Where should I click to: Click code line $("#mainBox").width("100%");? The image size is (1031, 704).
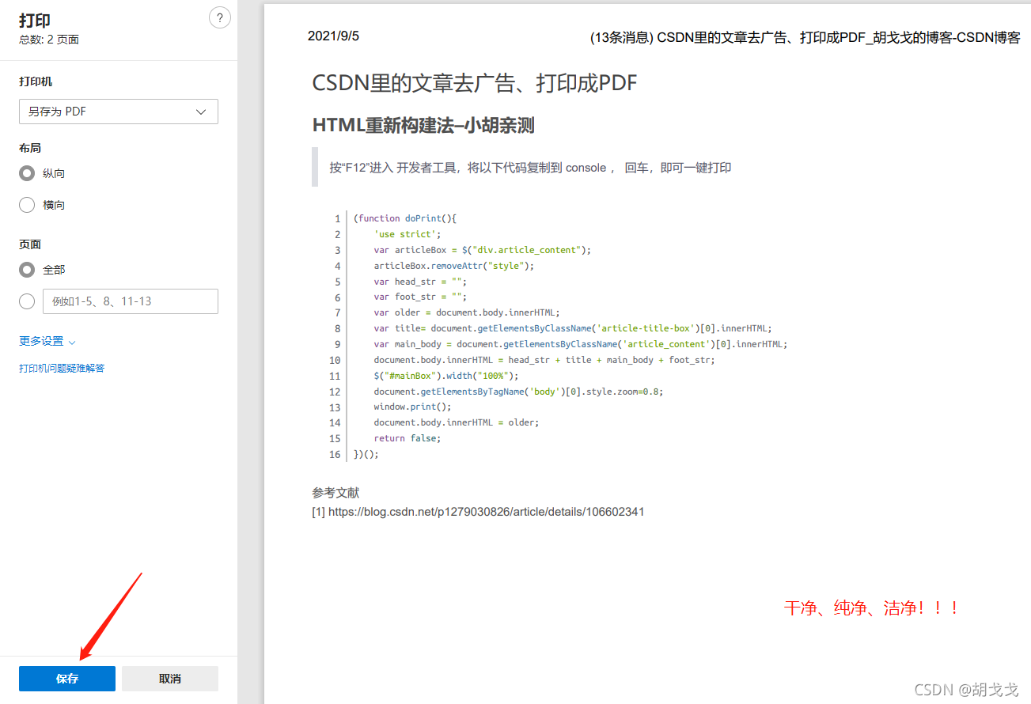coord(446,376)
